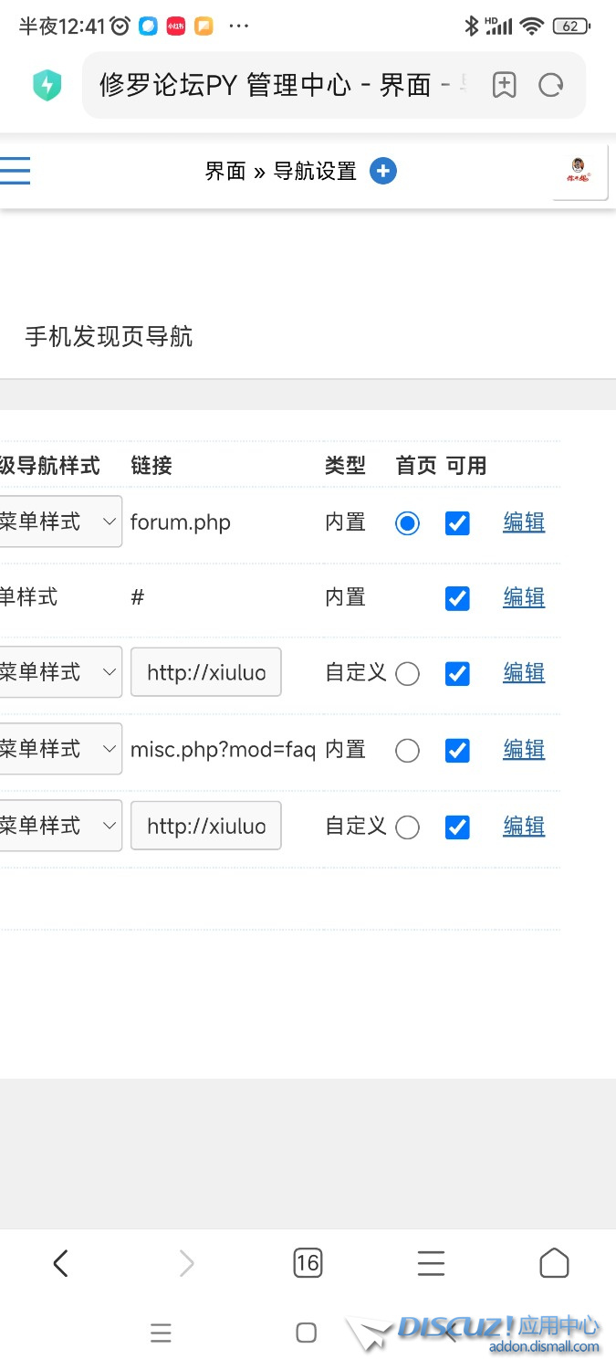This screenshot has width=616, height=1370.
Task: Select the 首页 radio for forum.php row
Action: tap(407, 523)
